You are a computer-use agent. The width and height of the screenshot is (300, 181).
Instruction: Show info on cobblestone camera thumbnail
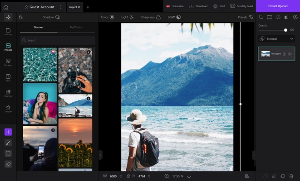pos(89,52)
